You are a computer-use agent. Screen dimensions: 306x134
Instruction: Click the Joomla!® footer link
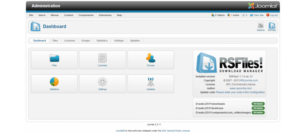(x=120, y=131)
